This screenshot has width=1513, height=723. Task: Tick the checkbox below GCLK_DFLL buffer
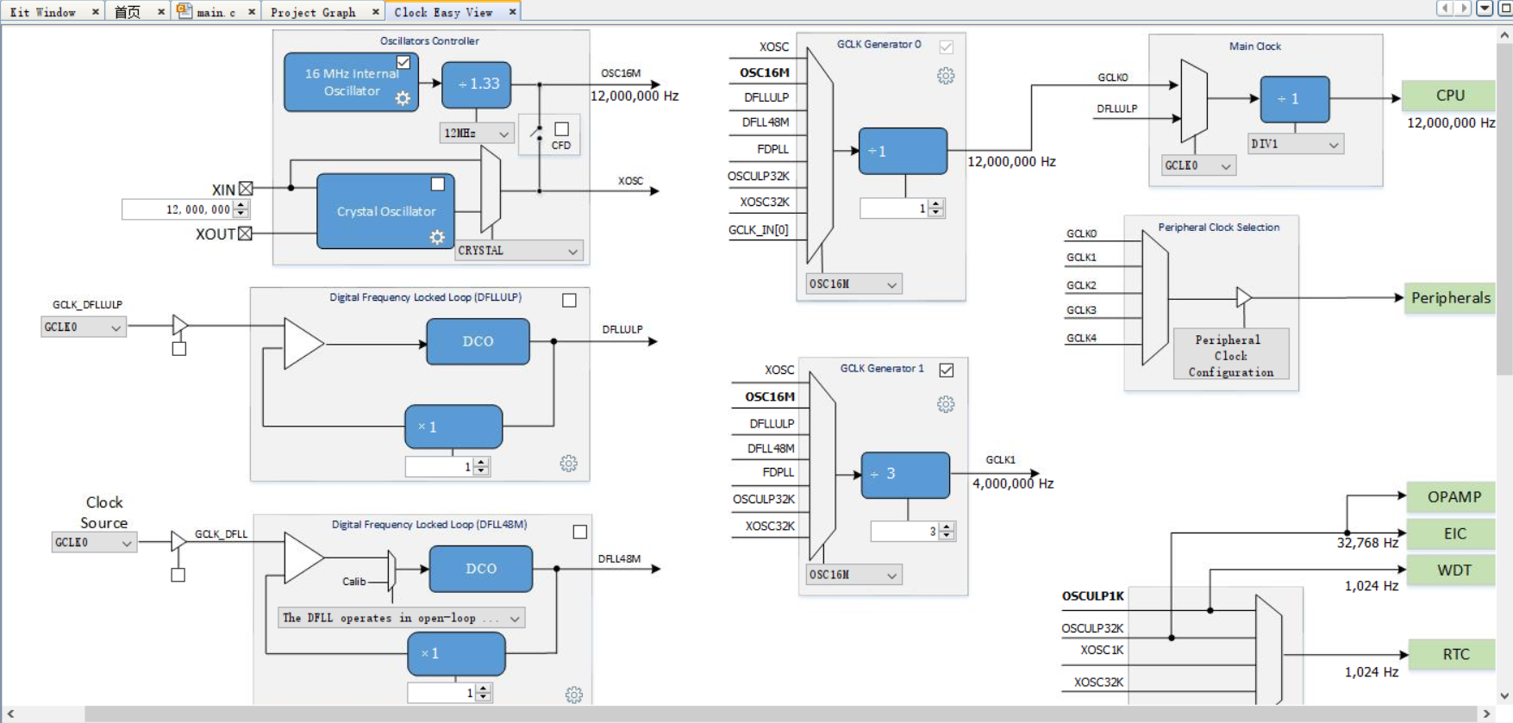pos(178,576)
